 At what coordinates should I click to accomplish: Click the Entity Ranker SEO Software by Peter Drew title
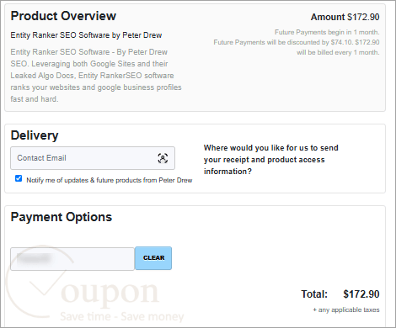(x=86, y=35)
